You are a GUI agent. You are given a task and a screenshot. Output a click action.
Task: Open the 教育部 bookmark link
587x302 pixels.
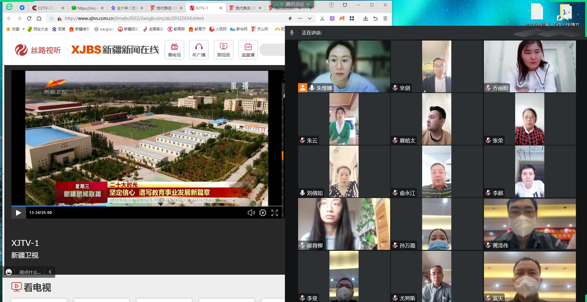(x=176, y=29)
